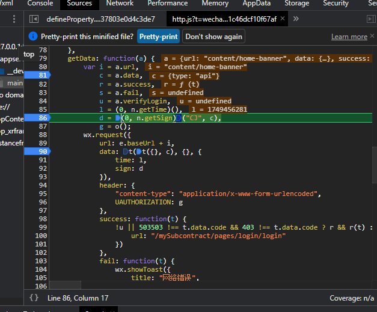
Task: Set a breakpoint on line 98
Action: point(43,219)
